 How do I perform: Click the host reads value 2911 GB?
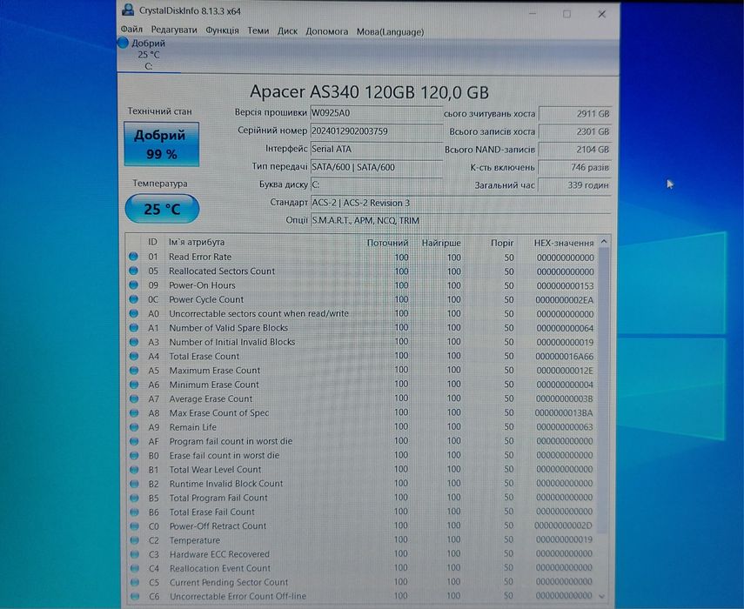pos(575,114)
